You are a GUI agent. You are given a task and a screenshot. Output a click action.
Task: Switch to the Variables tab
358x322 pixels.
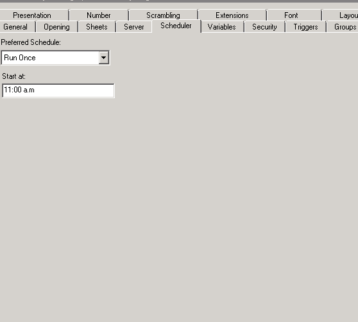222,27
